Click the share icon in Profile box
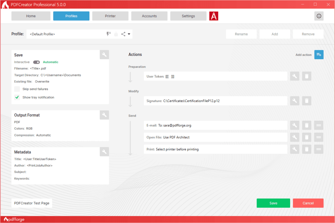Image resolution: width=335 pixels, height=223 pixels. (123, 34)
